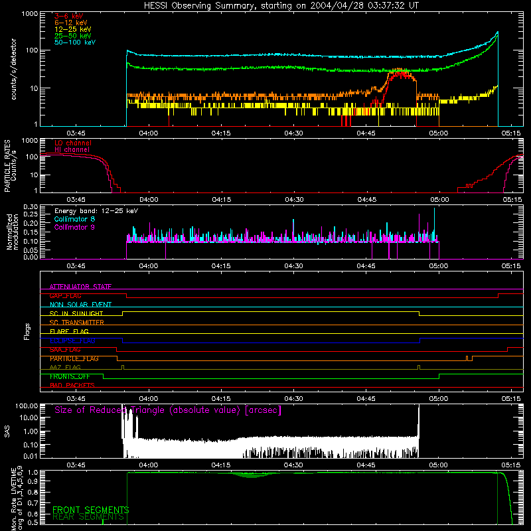Viewport: 531px width, 531px height.
Task: Select the red 3-6 keV legend label
Action: tap(69, 16)
